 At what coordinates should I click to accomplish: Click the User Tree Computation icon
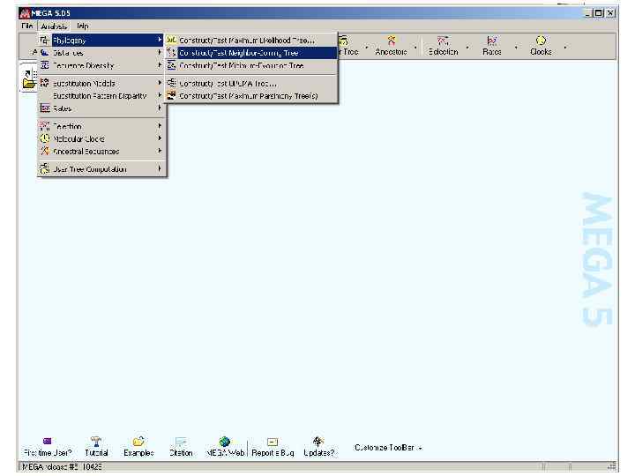[45, 168]
